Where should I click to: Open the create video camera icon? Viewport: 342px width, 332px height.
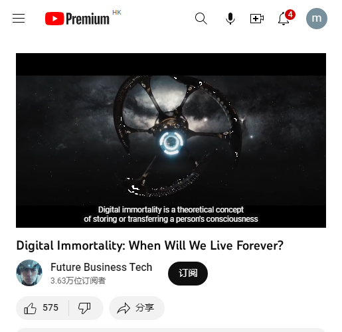coord(257,19)
